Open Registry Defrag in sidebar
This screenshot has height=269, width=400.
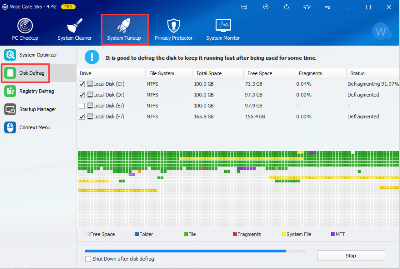(x=38, y=91)
